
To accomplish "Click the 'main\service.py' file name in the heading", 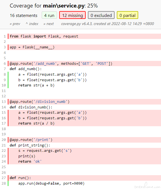I will [64, 6].
